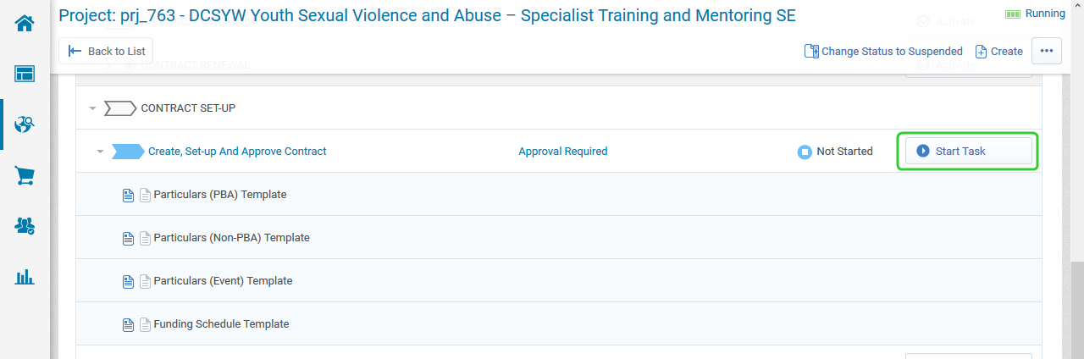Click the three-dots more options button
The height and width of the screenshot is (359, 1084).
[1046, 51]
